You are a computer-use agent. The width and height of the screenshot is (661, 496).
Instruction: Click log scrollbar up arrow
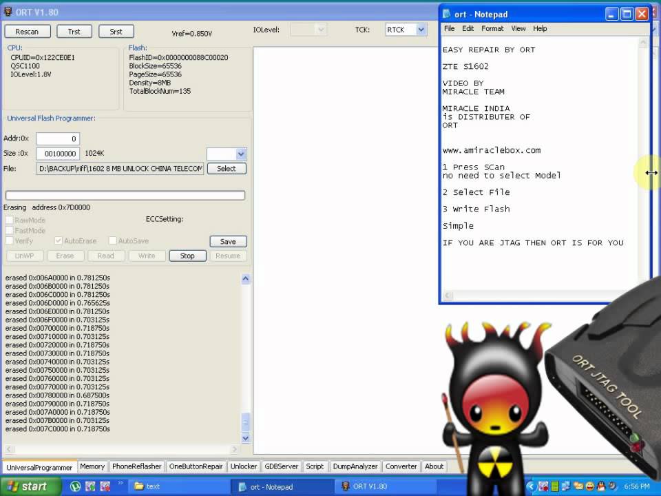(x=246, y=279)
